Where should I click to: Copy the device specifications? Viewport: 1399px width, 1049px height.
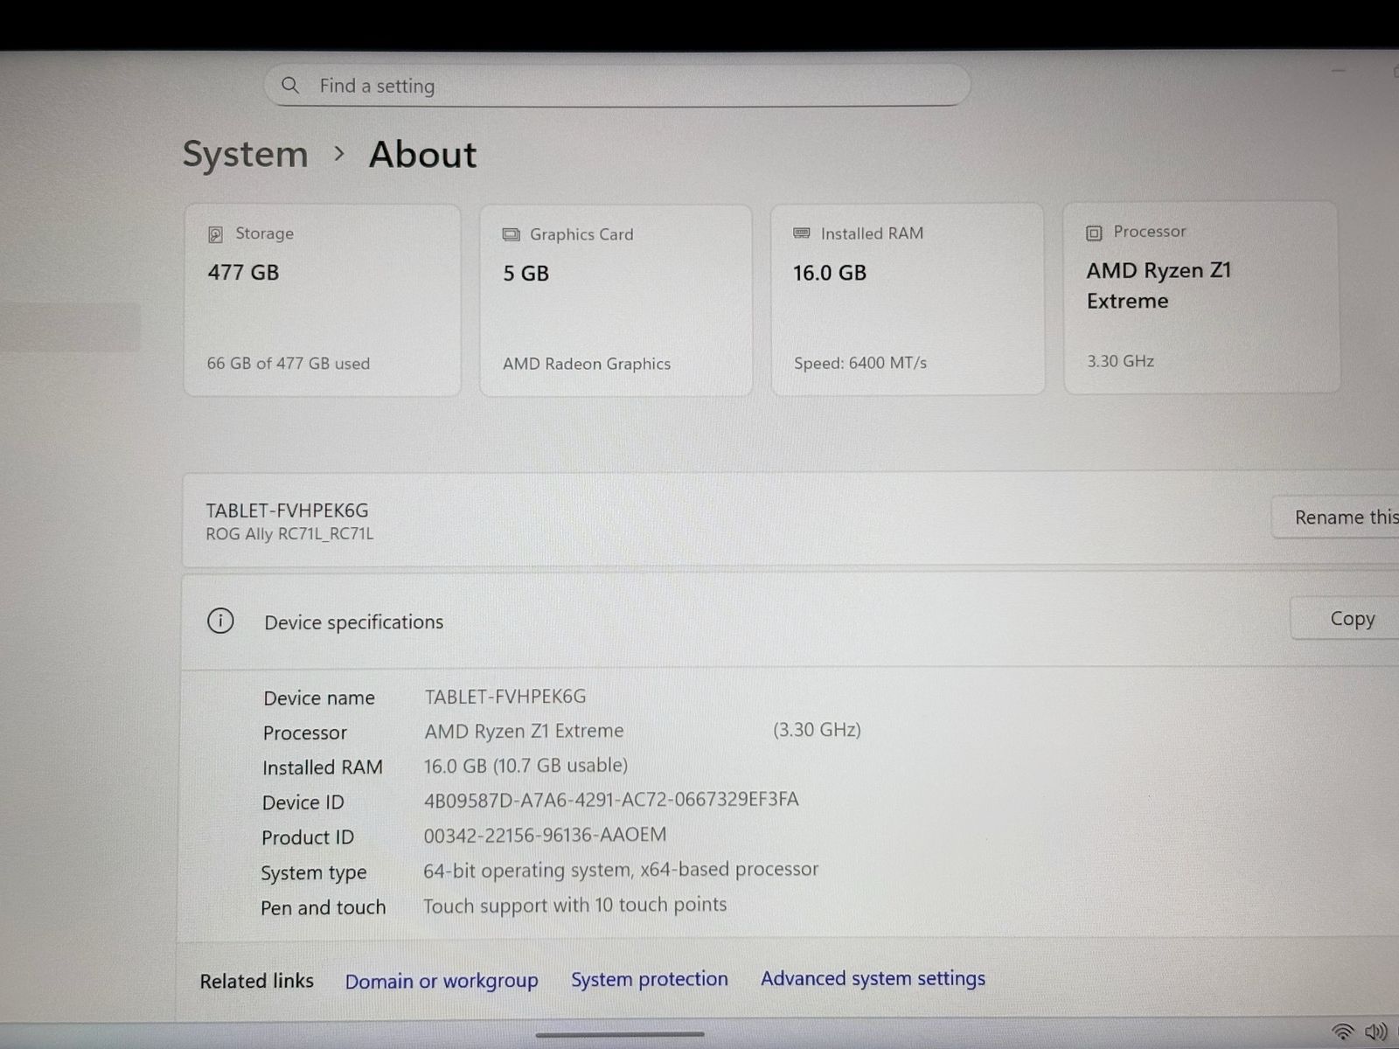tap(1352, 619)
